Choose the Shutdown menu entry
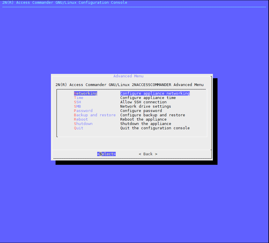Viewport: 269px width, 243px height. coord(83,124)
